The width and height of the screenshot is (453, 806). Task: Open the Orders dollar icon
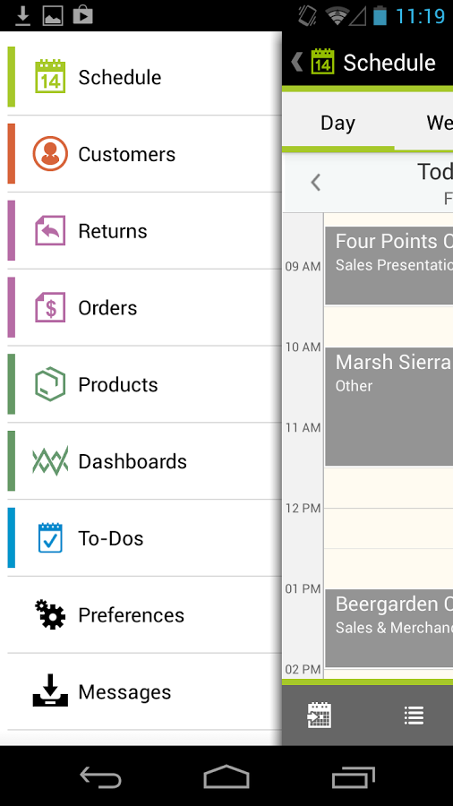pos(50,307)
